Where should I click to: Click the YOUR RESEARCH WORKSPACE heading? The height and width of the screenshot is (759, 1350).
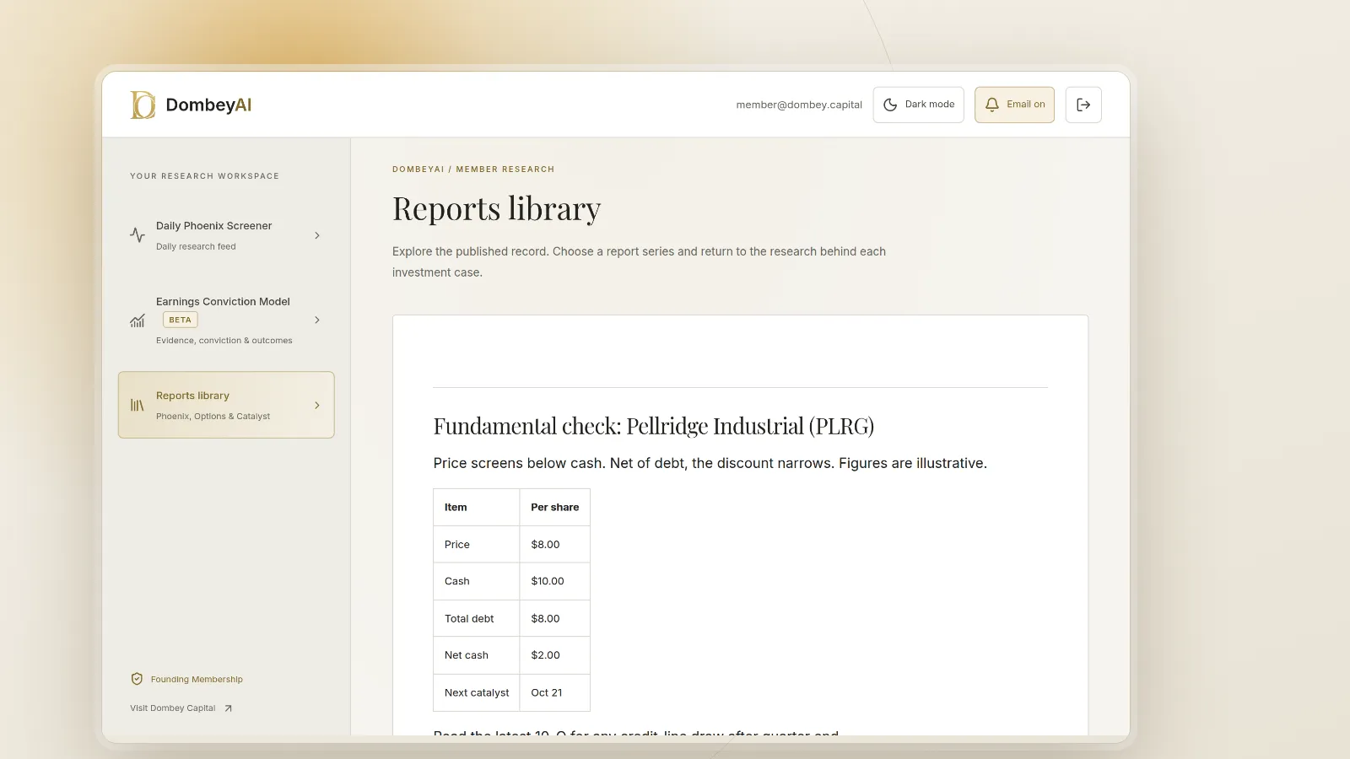(x=204, y=176)
